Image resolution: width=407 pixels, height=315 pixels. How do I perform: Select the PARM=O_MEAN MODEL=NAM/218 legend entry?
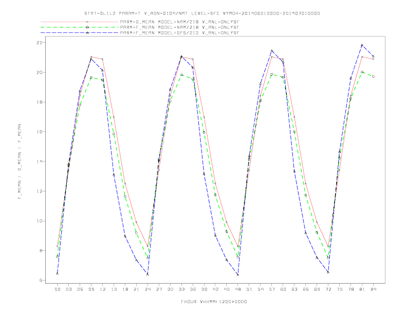pyautogui.click(x=179, y=22)
